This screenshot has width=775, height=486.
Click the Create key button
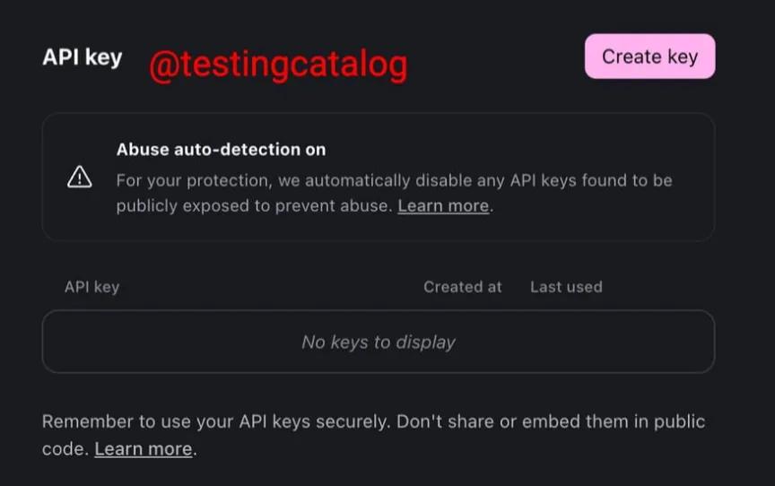(649, 56)
